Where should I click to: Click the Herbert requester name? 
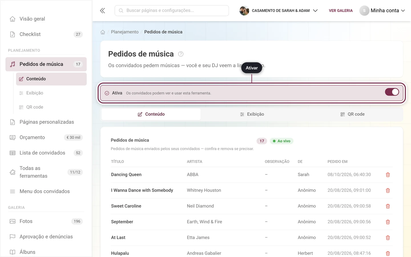point(305,253)
